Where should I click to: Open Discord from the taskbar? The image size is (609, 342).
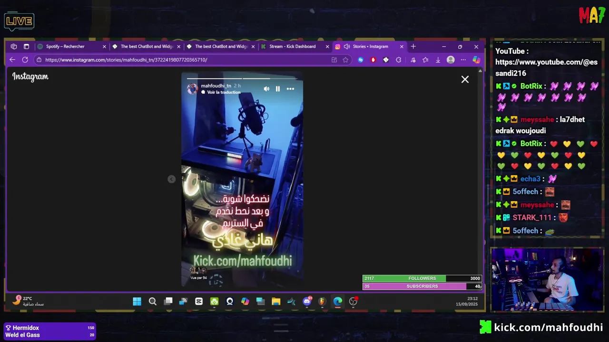pos(307,301)
